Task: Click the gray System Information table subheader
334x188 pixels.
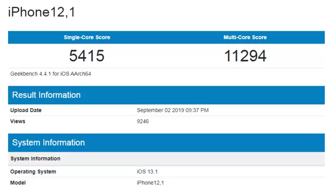Action: coord(35,159)
